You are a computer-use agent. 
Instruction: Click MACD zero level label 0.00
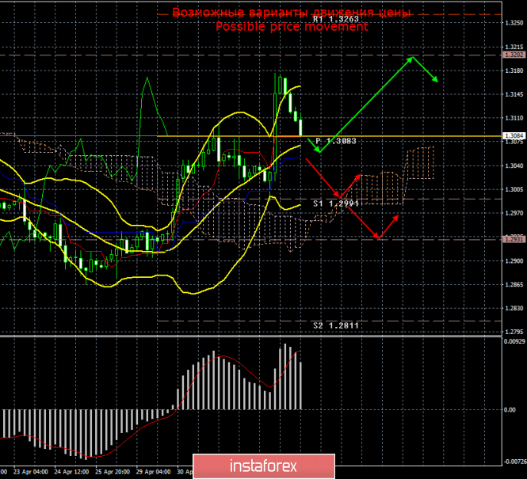click(510, 410)
